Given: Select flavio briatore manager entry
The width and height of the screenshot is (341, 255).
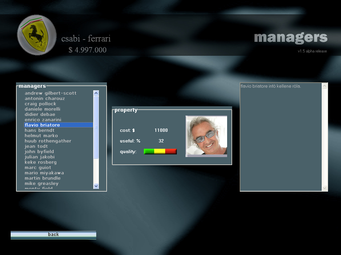Looking at the screenshot, I should coord(42,125).
